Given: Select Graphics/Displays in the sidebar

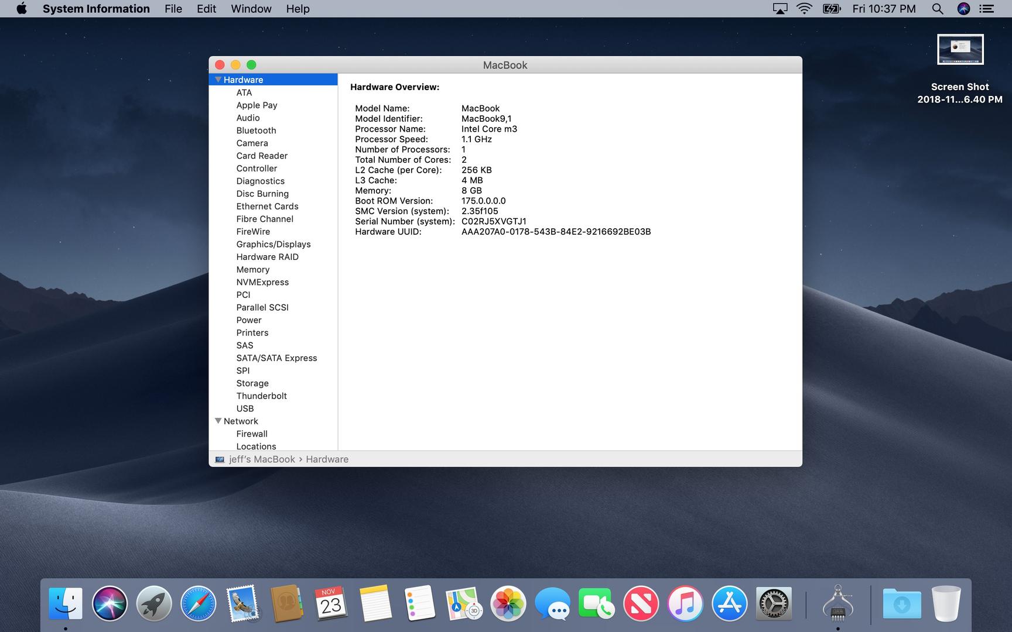Looking at the screenshot, I should pos(273,245).
